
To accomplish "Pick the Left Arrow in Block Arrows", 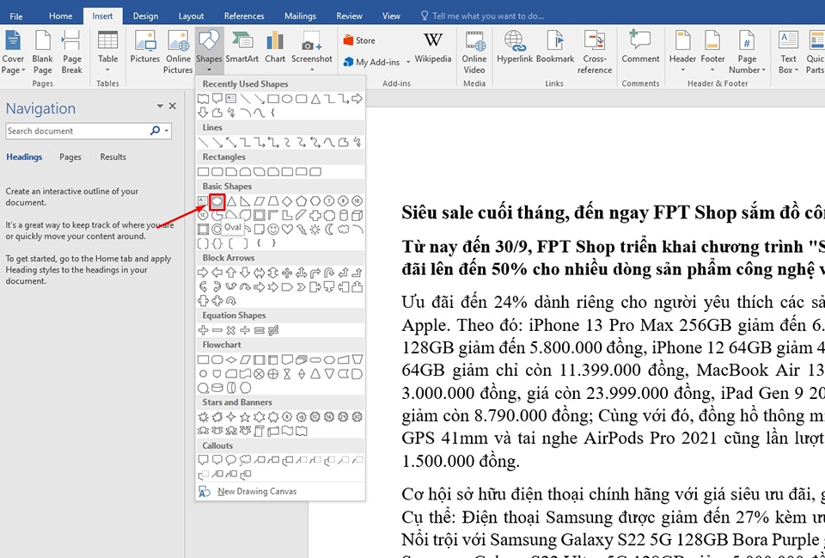I will click(x=217, y=273).
